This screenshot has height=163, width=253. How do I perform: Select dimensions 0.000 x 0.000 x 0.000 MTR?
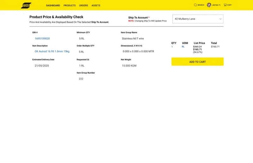tap(138, 51)
